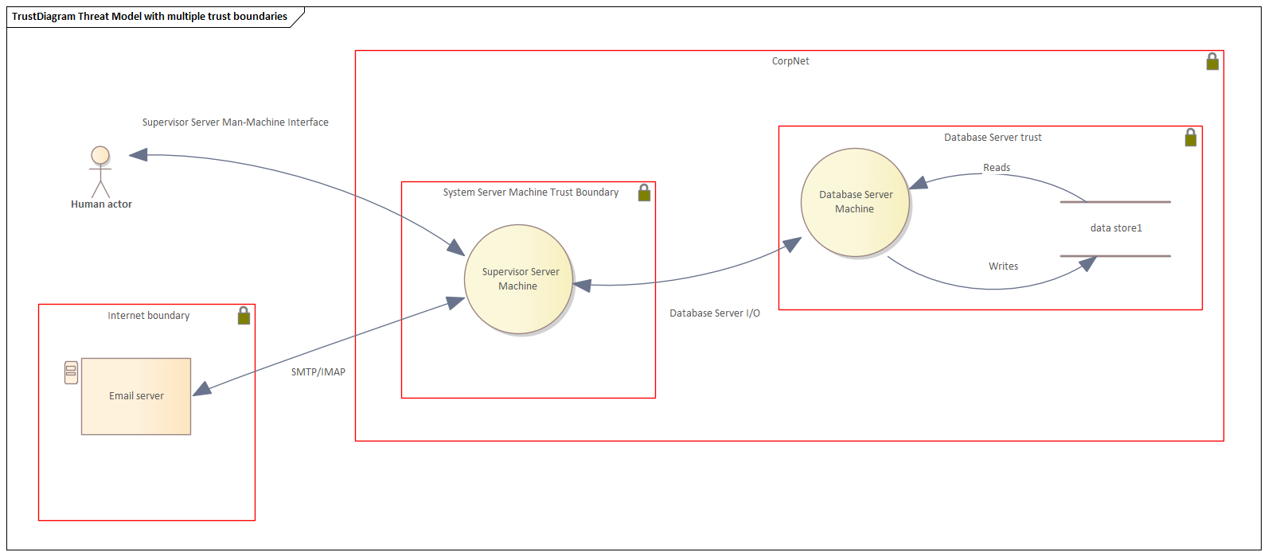Screen dimensions: 1268x556
Task: Click the Reads flow label
Action: coord(997,168)
